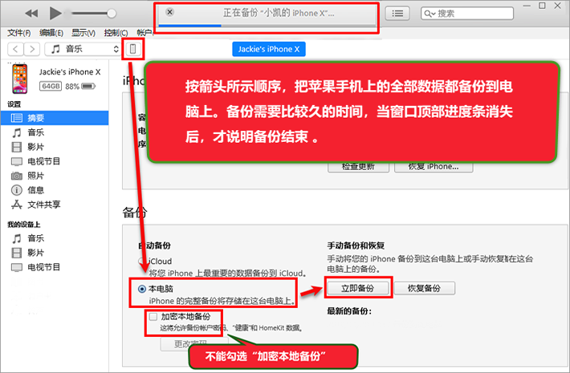Click the film icon under 我的设备上
This screenshot has height=373, width=570.
(x=17, y=253)
